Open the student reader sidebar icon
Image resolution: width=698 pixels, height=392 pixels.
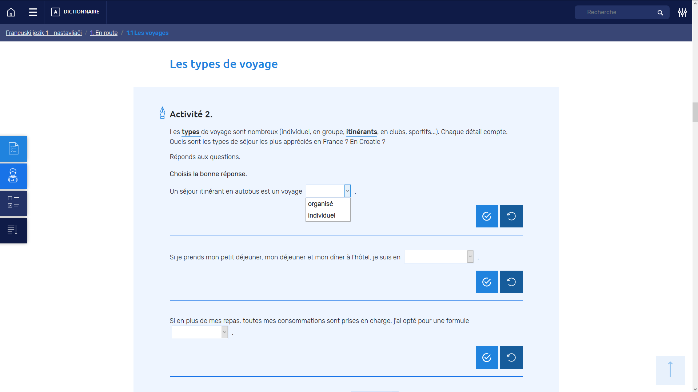pos(13,176)
